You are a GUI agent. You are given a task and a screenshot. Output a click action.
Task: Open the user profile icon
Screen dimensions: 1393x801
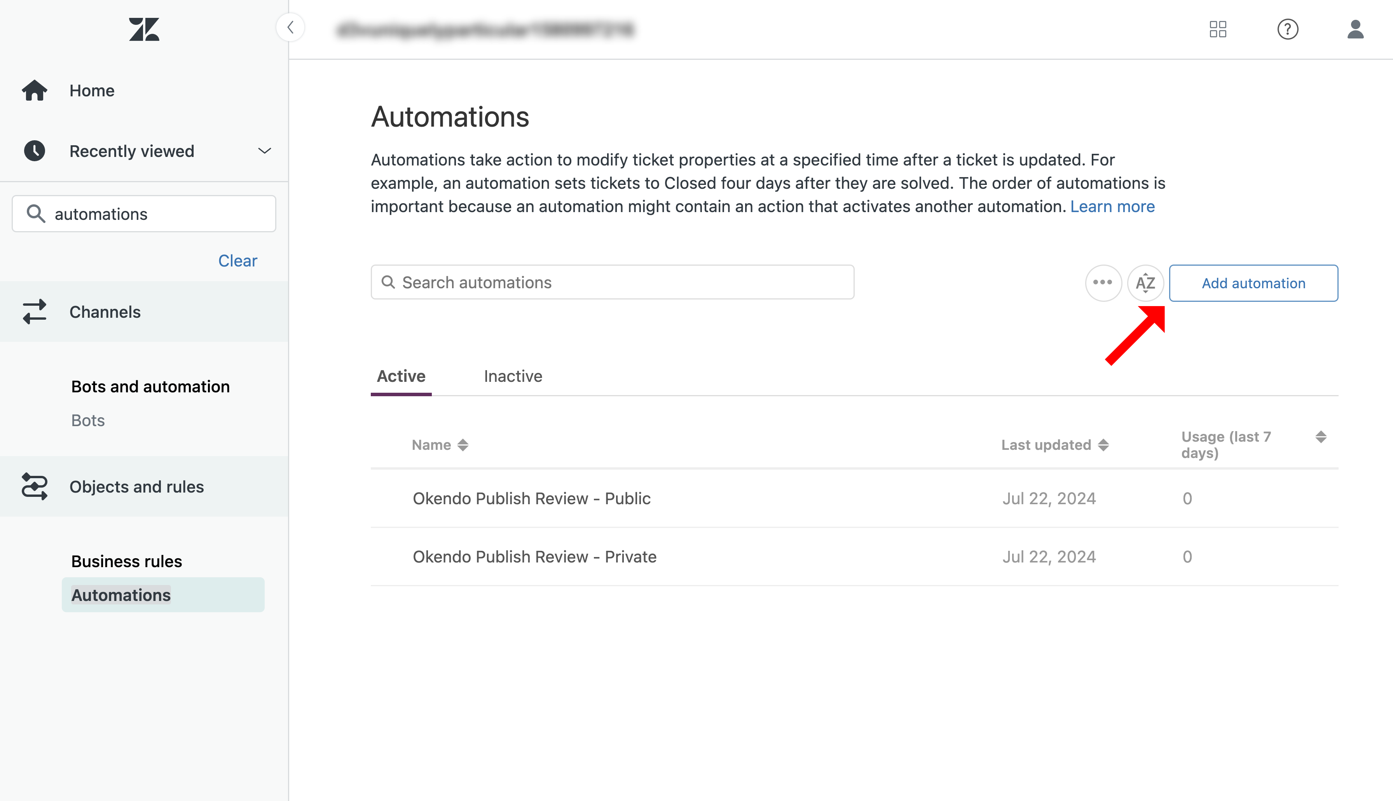[x=1356, y=29]
